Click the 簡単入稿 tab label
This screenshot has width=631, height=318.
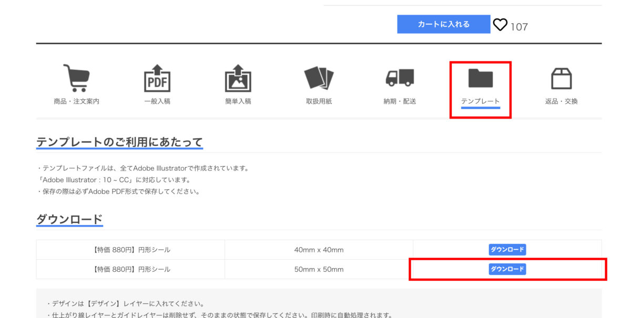coord(238,101)
